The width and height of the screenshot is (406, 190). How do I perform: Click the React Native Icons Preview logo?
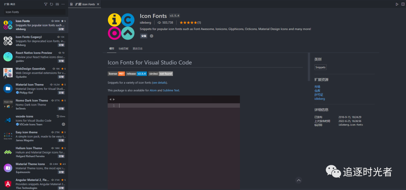tap(8, 57)
